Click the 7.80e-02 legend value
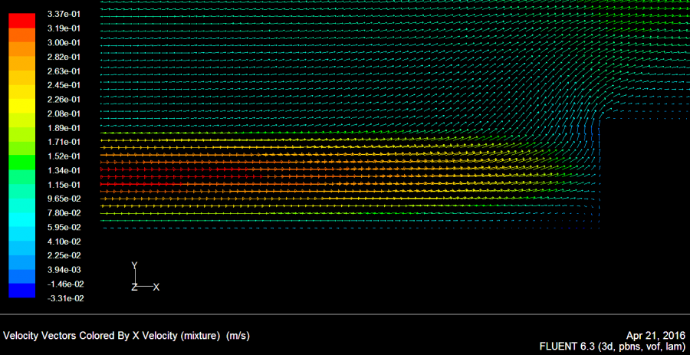 click(64, 213)
